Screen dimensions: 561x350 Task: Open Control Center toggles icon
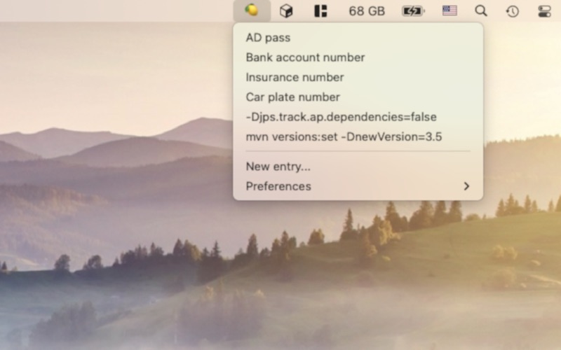pyautogui.click(x=545, y=11)
